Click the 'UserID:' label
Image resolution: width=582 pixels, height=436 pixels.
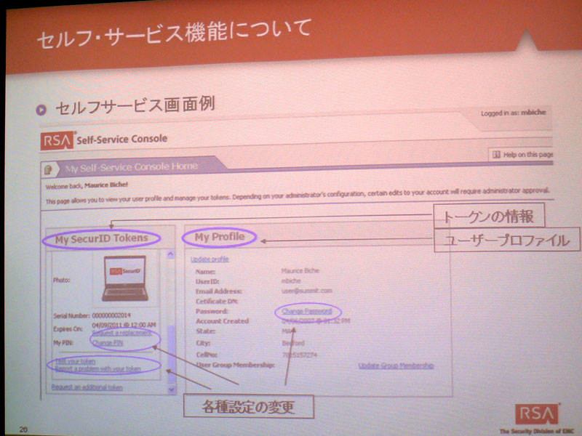[x=207, y=281]
